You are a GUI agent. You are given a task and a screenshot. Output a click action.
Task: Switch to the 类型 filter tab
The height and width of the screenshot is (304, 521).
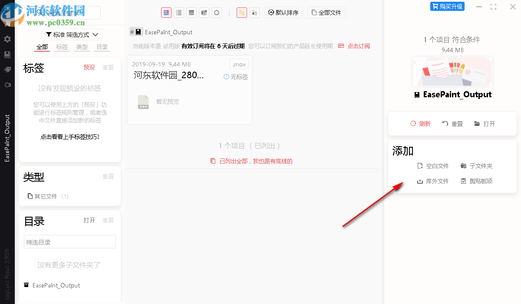click(82, 47)
